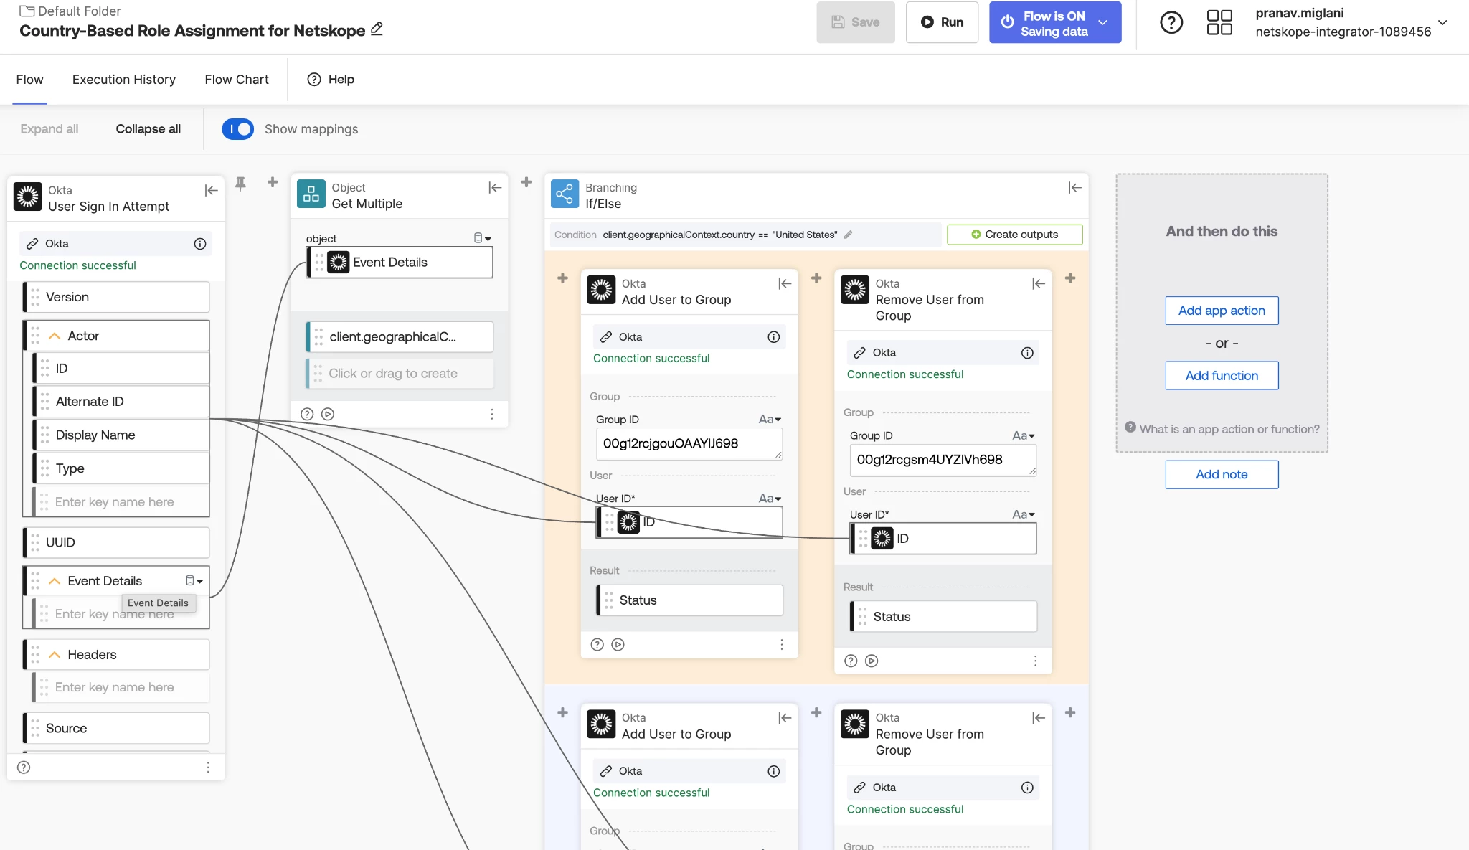Open the pranav.miglani account menu
The height and width of the screenshot is (850, 1469).
pyautogui.click(x=1352, y=22)
